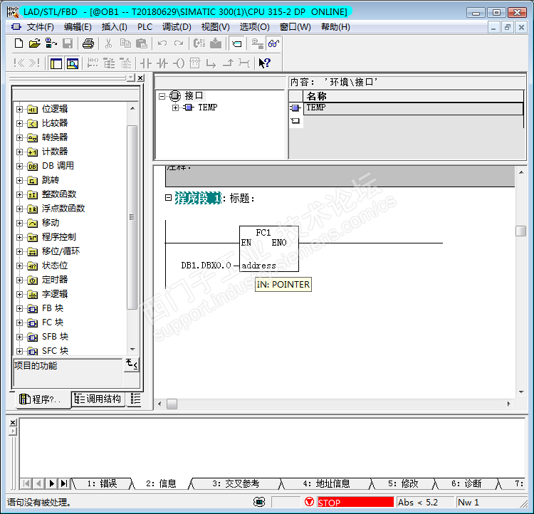This screenshot has height=514, width=534.
Task: Click the Redo arrow icon
Action: click(x=179, y=43)
